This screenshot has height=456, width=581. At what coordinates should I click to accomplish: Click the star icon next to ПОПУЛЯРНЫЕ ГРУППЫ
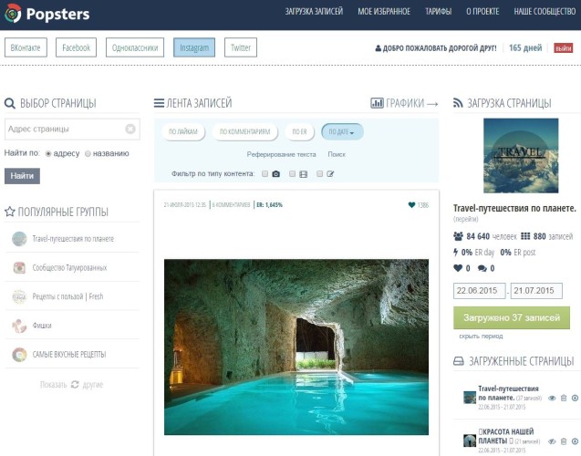(10, 212)
